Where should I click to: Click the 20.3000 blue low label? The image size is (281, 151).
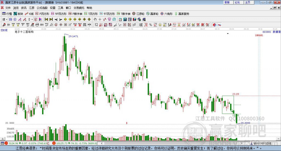tap(245, 123)
